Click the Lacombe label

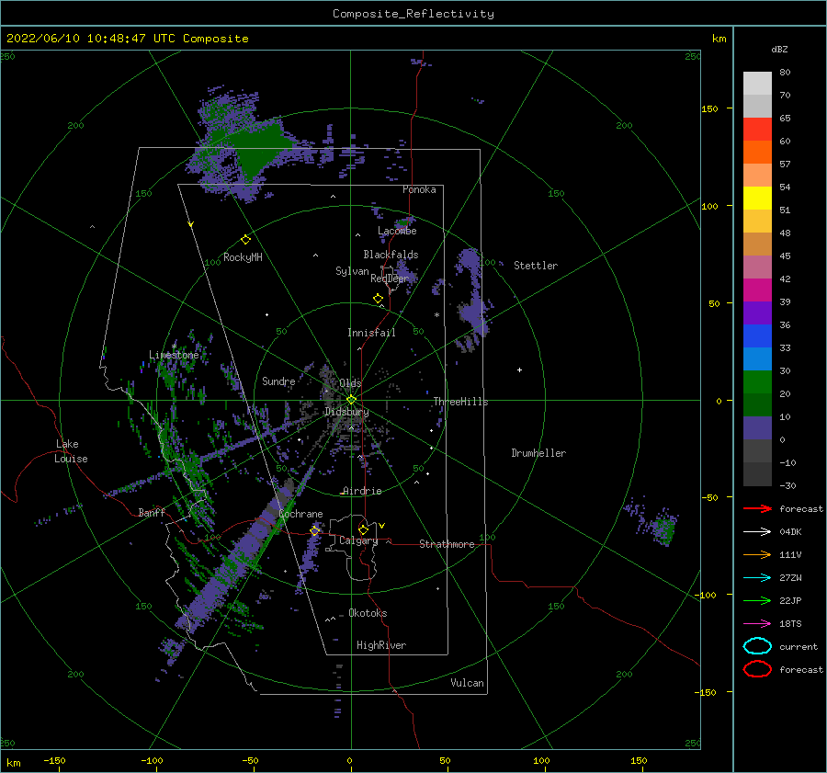397,231
